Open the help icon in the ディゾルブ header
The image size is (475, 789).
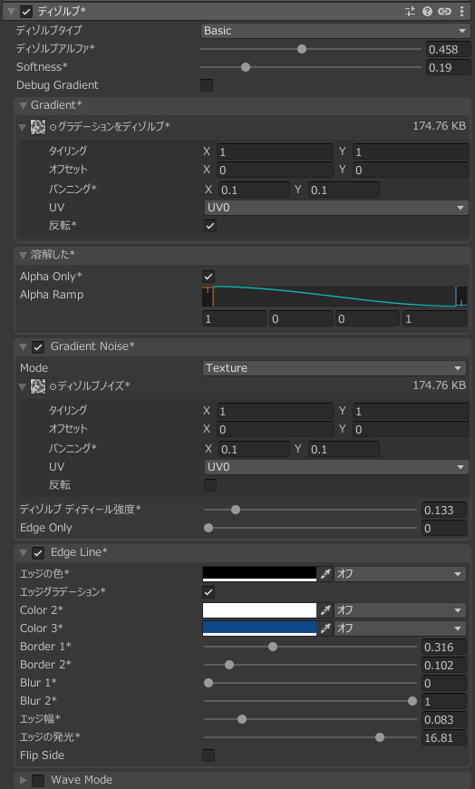point(427,11)
